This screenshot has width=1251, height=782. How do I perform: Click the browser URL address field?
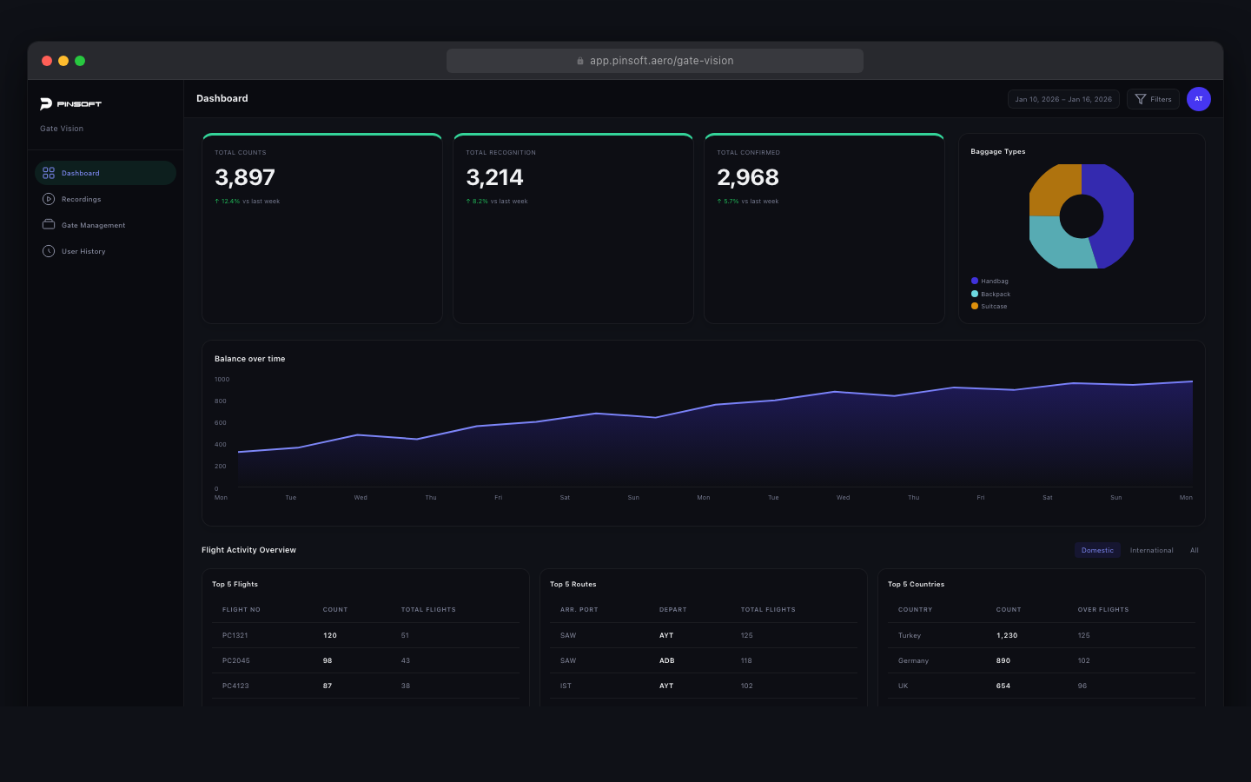[661, 61]
